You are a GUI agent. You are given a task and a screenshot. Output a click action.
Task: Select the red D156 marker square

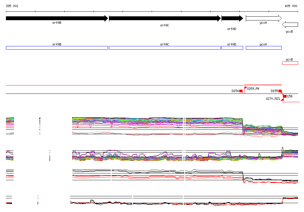[284, 96]
